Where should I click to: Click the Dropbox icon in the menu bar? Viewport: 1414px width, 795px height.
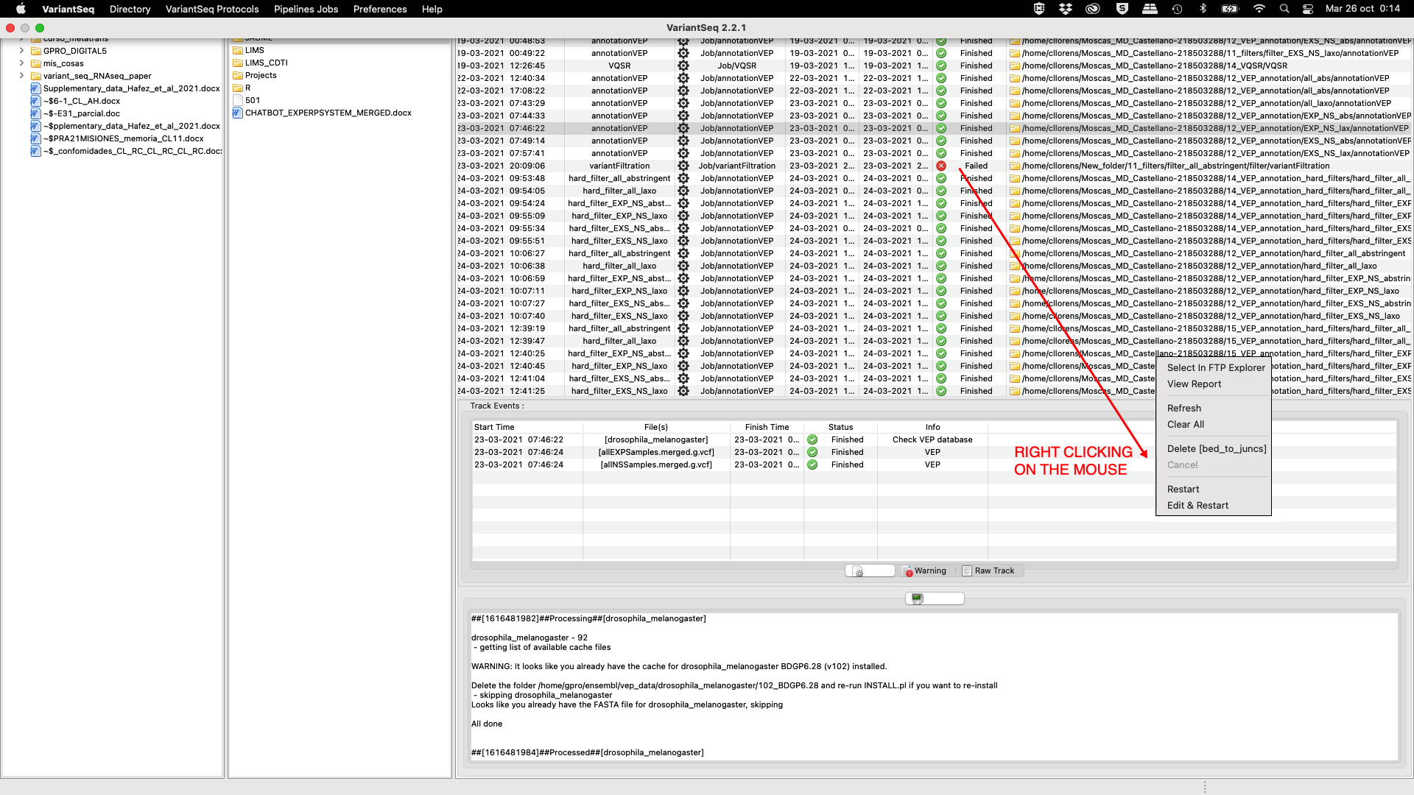(x=1066, y=9)
